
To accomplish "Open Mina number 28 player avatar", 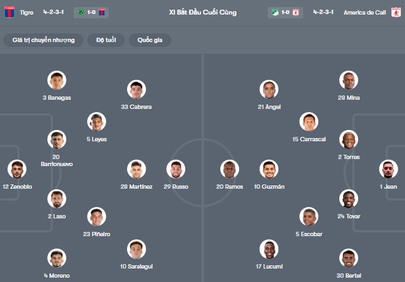I will click(349, 80).
